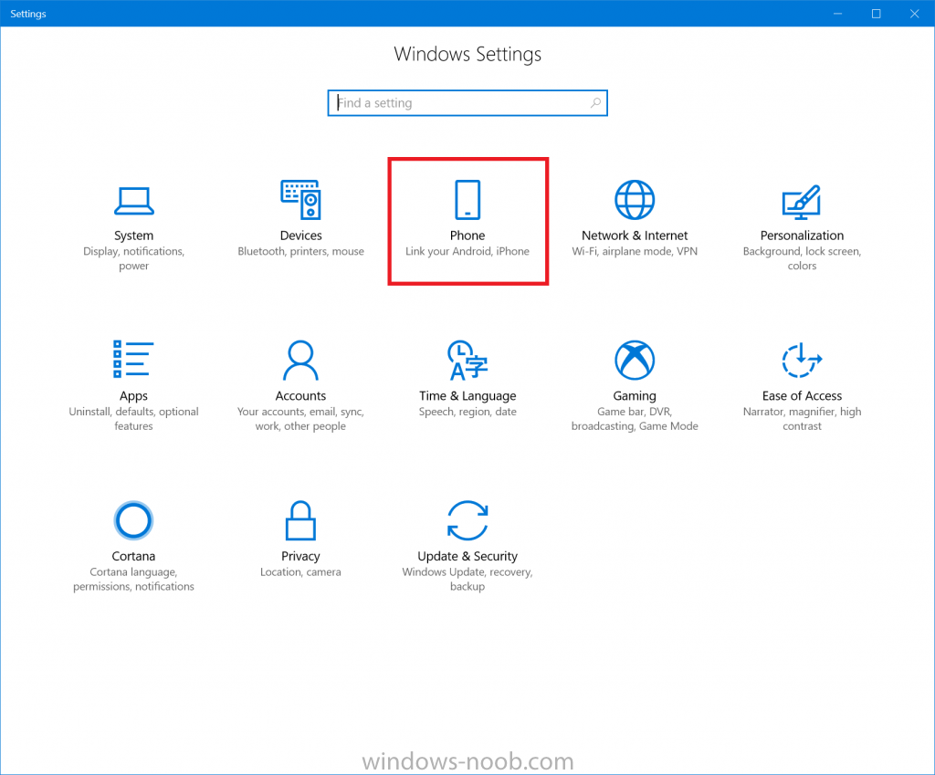
Task: Open the Devices keyboard and speaker icon
Action: 300,200
